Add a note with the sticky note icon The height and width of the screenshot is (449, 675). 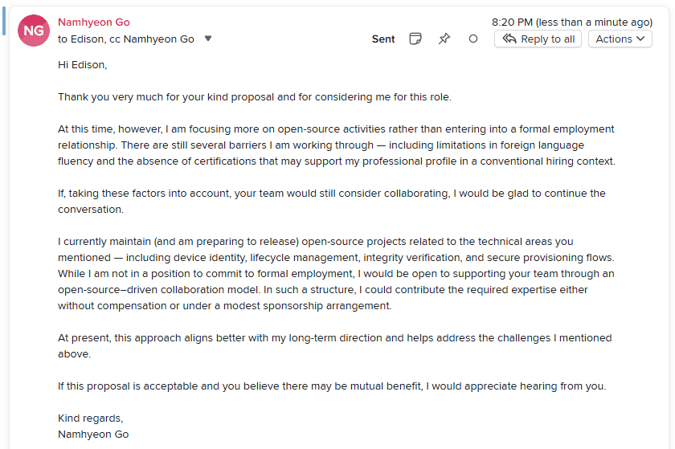[415, 39]
